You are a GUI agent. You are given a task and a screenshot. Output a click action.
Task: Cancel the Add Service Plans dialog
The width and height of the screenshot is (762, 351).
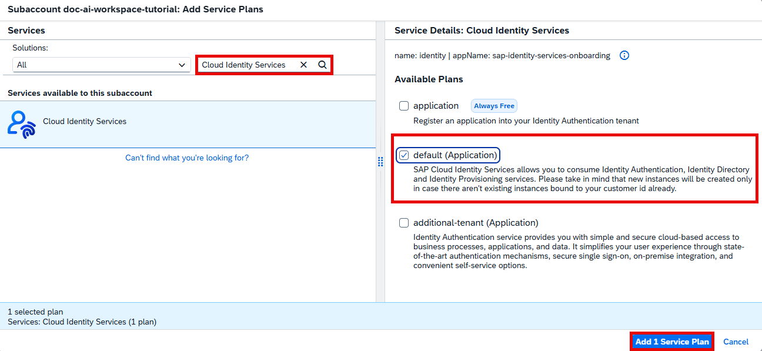pyautogui.click(x=736, y=342)
